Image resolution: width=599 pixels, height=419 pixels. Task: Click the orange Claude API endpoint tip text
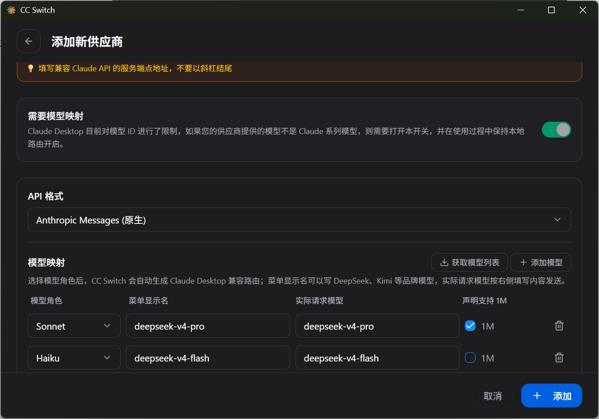pyautogui.click(x=135, y=68)
